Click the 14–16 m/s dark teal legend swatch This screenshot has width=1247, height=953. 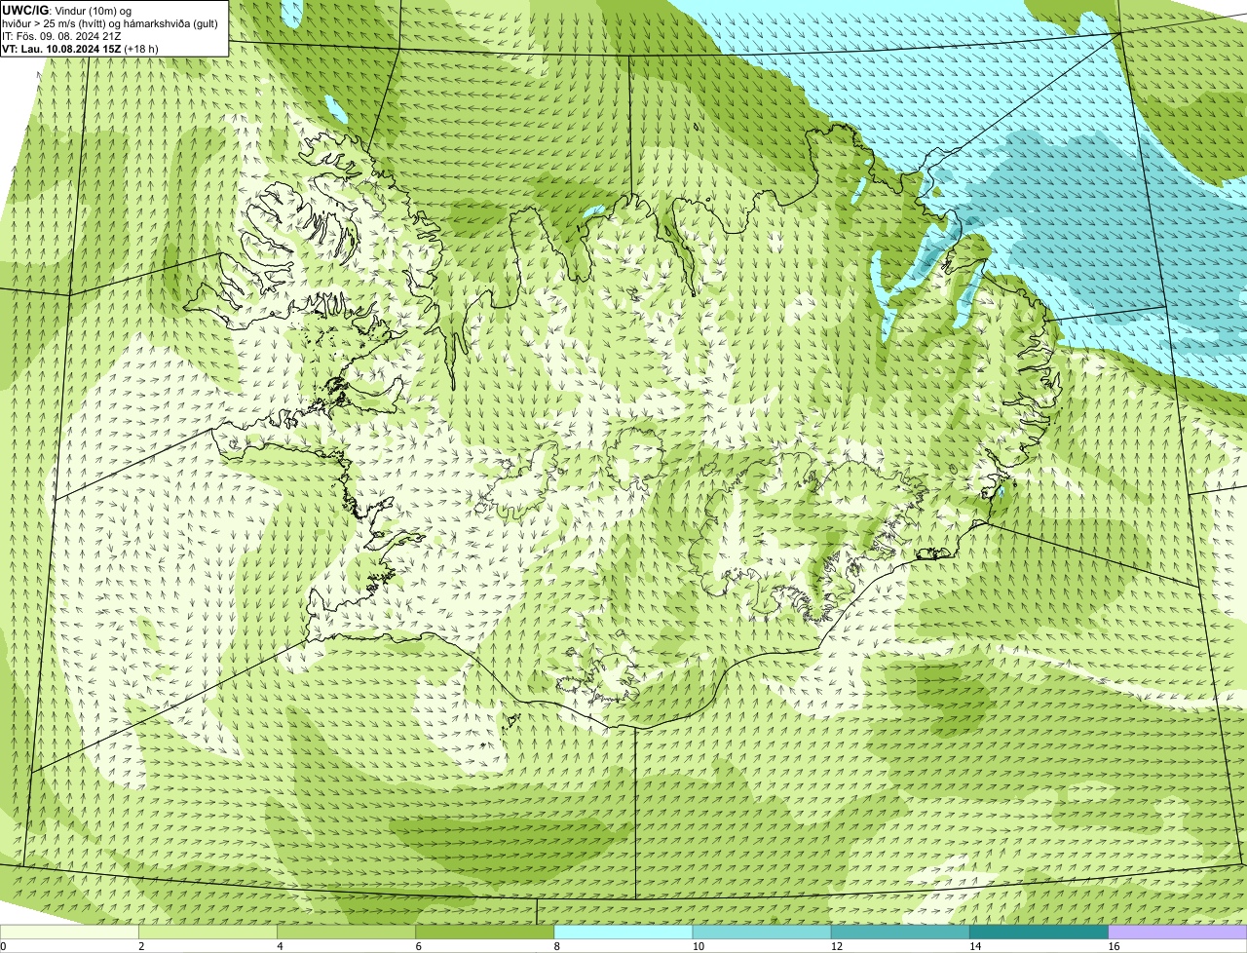tap(1039, 933)
